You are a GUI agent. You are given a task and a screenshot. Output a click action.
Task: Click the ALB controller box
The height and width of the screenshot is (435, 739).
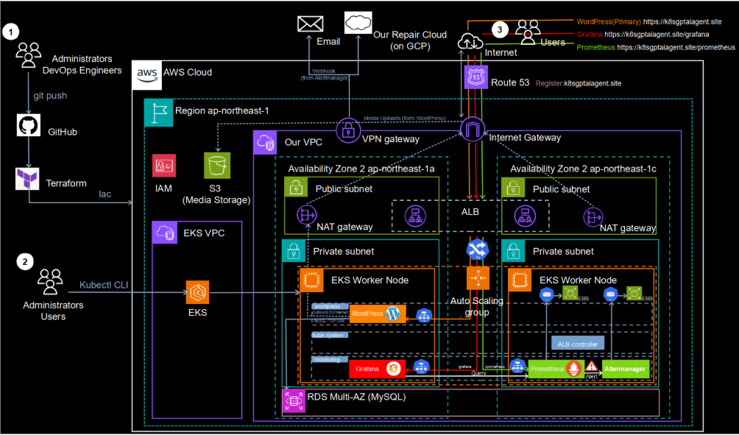(579, 344)
